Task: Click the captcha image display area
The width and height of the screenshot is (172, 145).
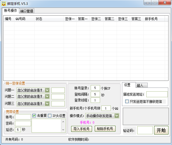Action: [146, 116]
